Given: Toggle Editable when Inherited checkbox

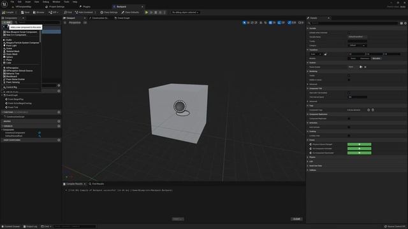Looking at the screenshot, I should point(349,32).
